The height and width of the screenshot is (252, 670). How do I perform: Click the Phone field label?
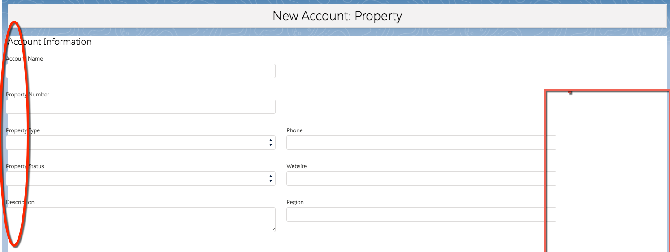click(294, 130)
